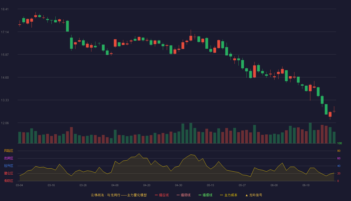Click the 06-18 date label

[306, 185]
